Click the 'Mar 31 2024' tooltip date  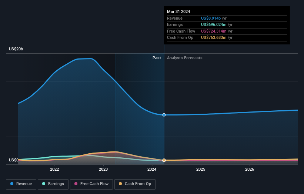click(178, 11)
